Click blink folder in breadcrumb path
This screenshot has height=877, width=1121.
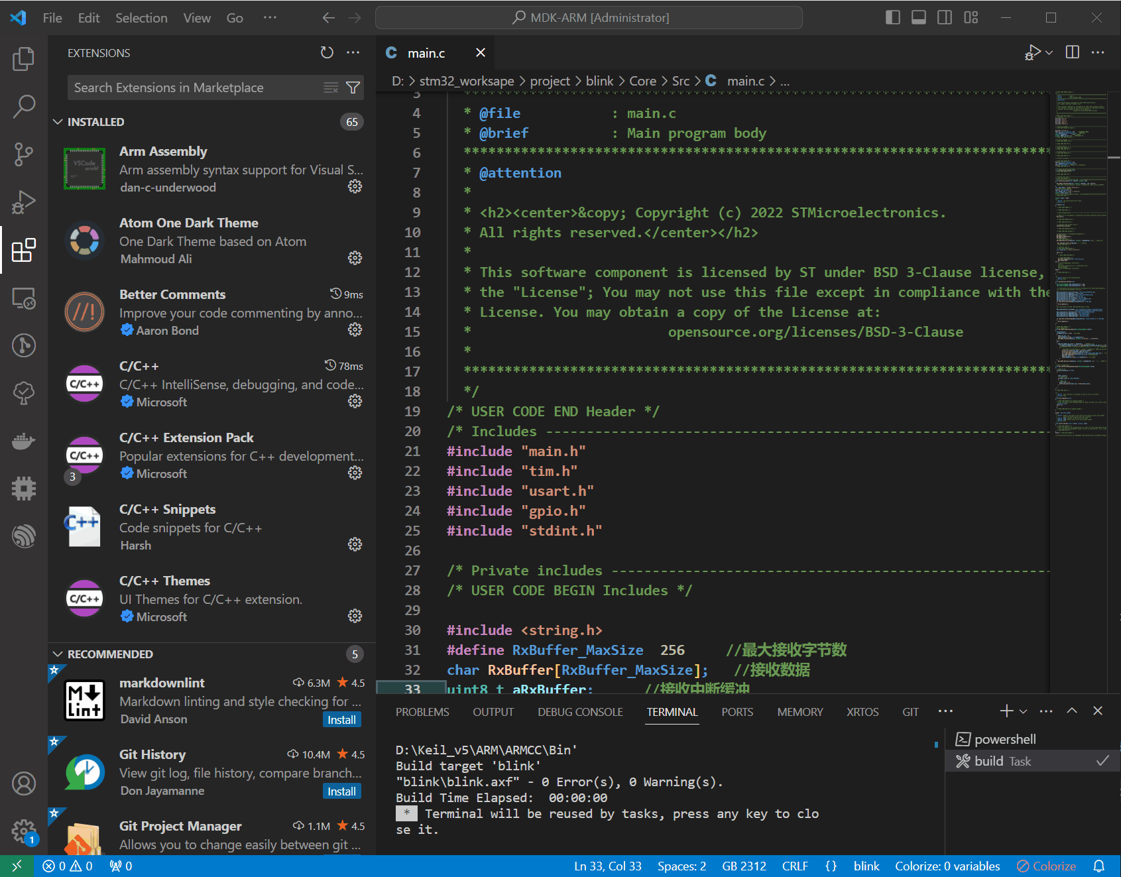599,81
